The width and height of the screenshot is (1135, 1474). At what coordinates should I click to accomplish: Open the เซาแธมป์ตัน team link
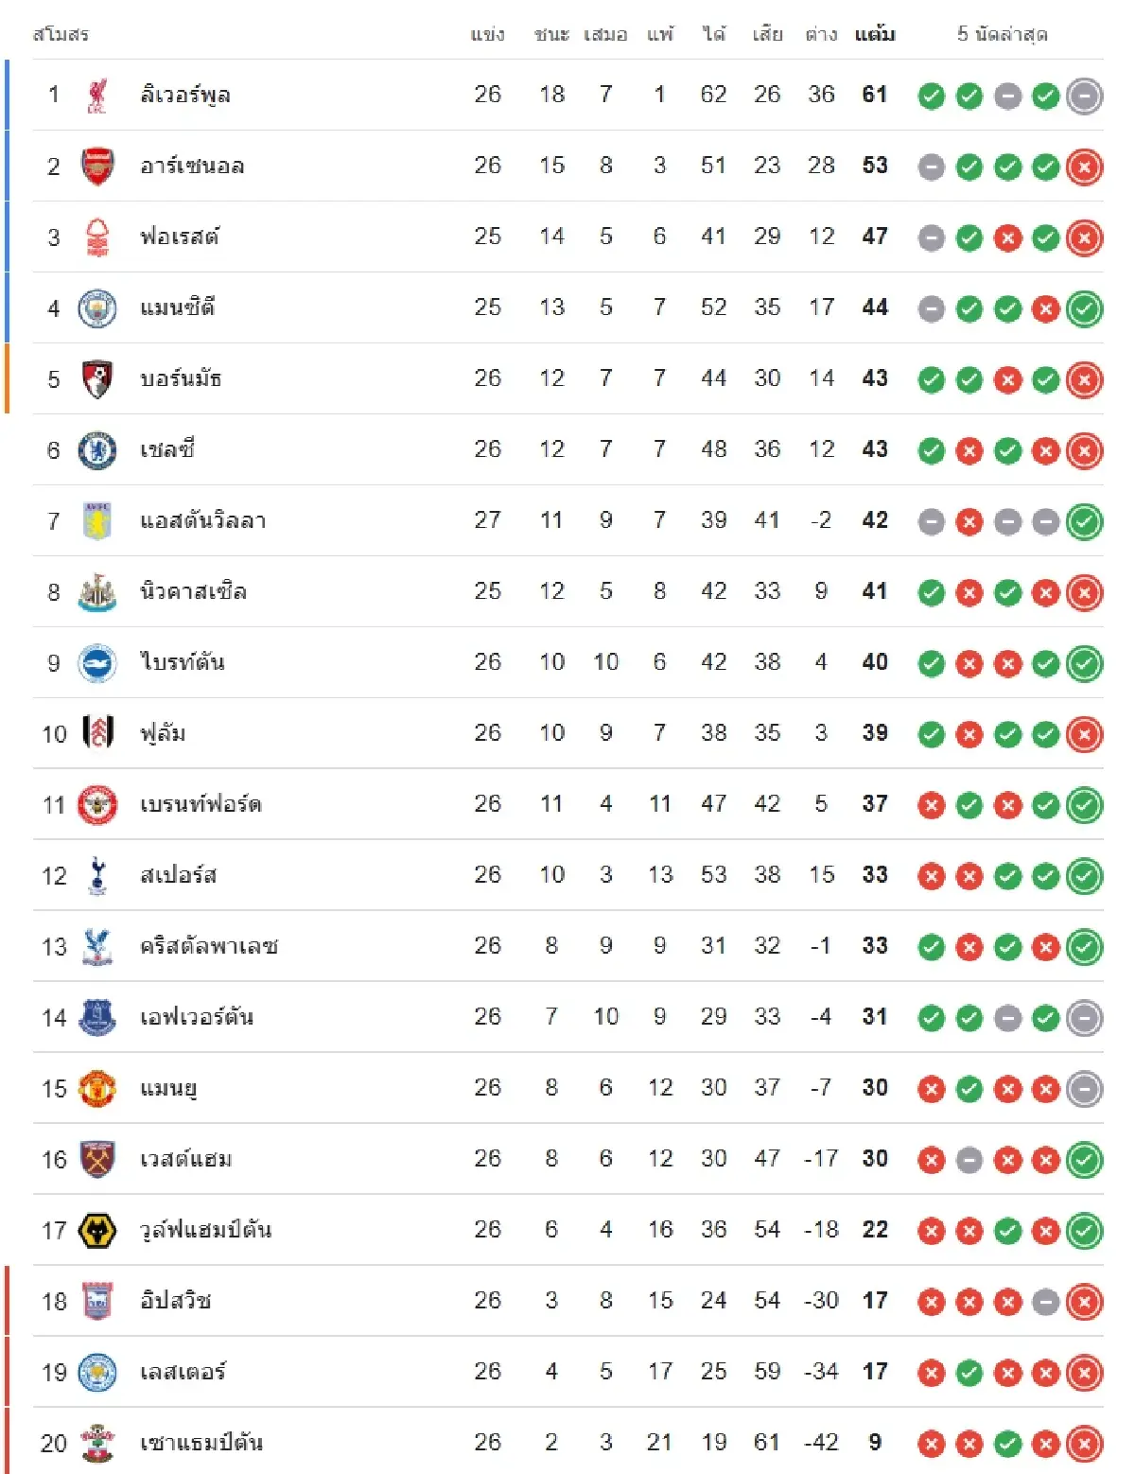pyautogui.click(x=201, y=1443)
